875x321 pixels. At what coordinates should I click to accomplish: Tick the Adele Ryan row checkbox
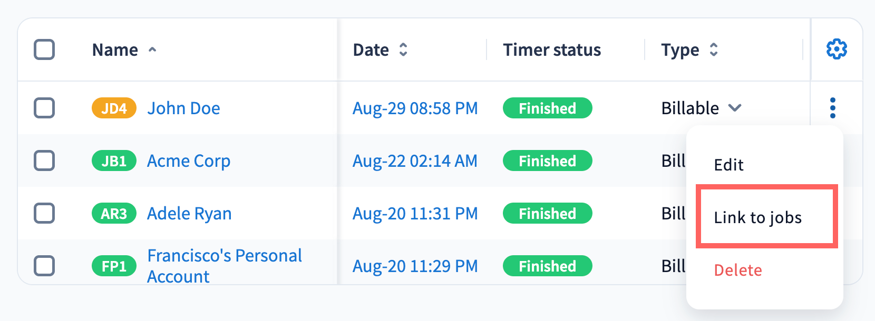[44, 213]
